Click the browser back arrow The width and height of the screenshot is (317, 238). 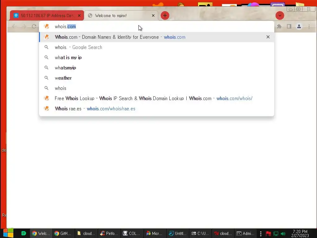pos(14,26)
